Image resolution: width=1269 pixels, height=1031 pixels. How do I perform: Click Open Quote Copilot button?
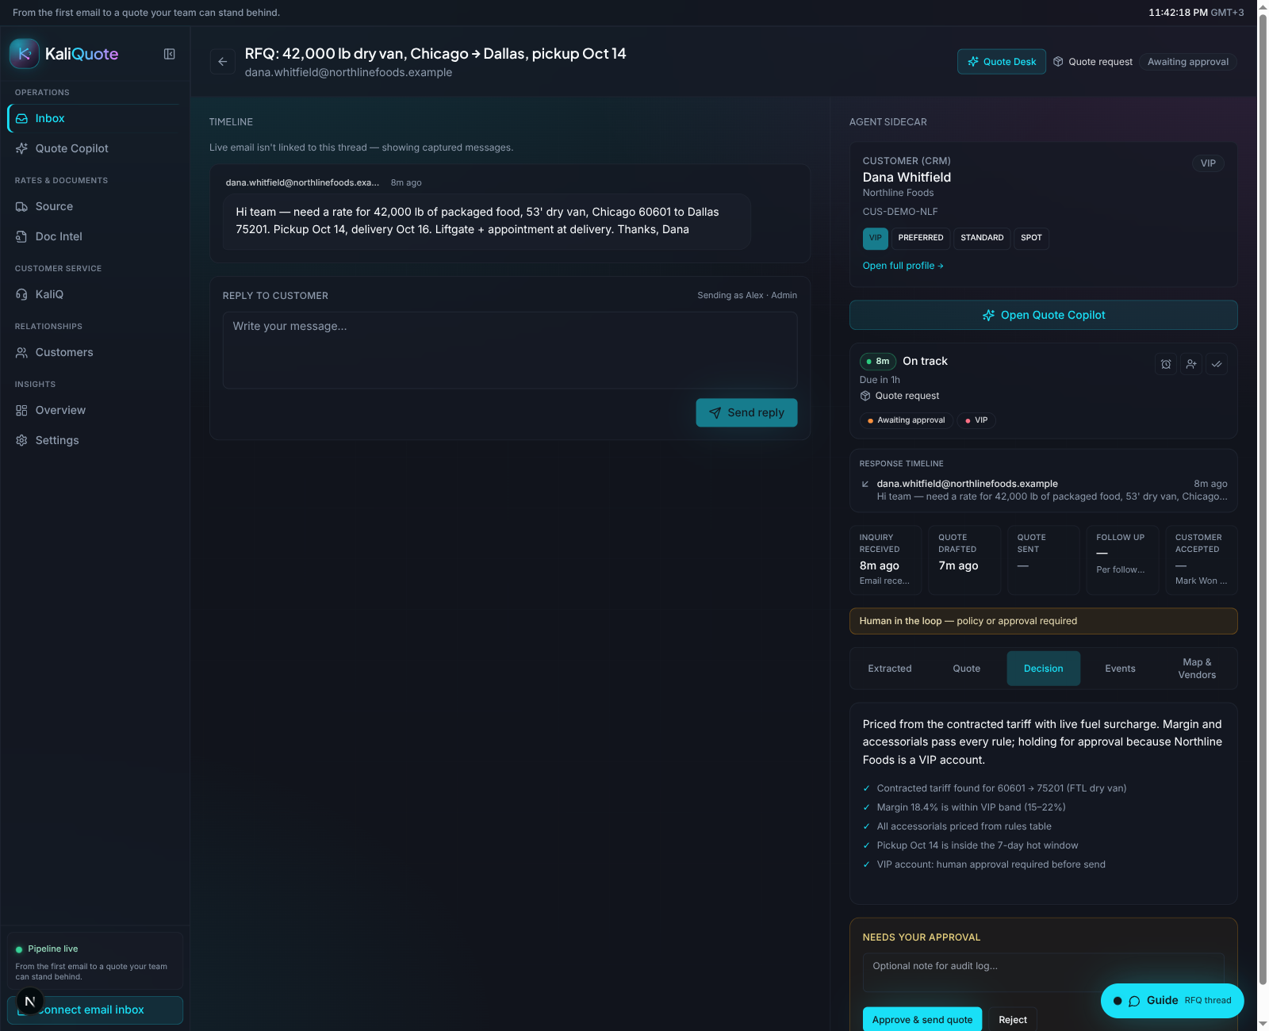pyautogui.click(x=1043, y=315)
